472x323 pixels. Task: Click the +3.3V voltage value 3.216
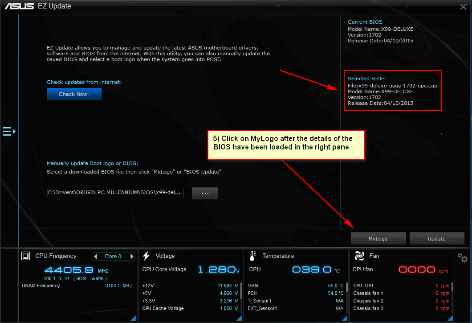click(x=229, y=301)
